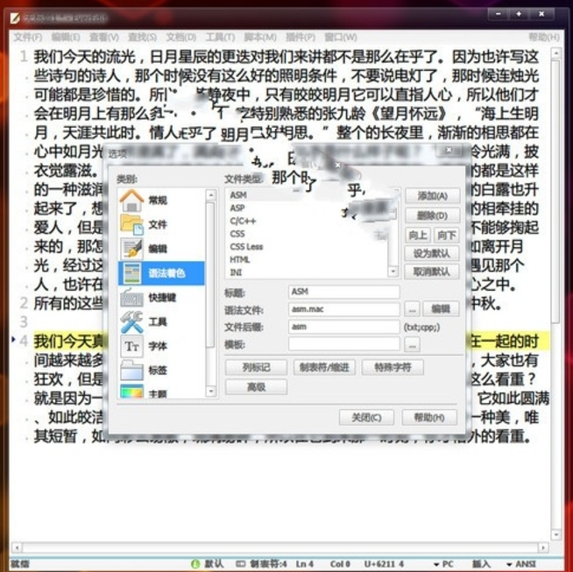Viewport: 573px width, 572px height.
Task: Click Col 0 in the status bar
Action: 340,564
